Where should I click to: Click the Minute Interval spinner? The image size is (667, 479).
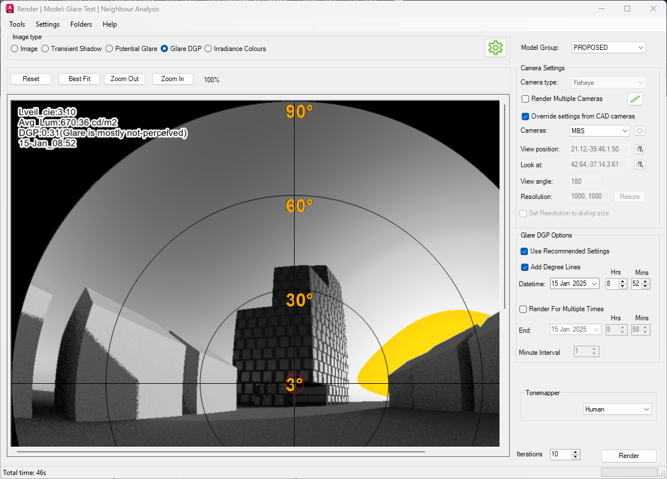[x=586, y=351]
